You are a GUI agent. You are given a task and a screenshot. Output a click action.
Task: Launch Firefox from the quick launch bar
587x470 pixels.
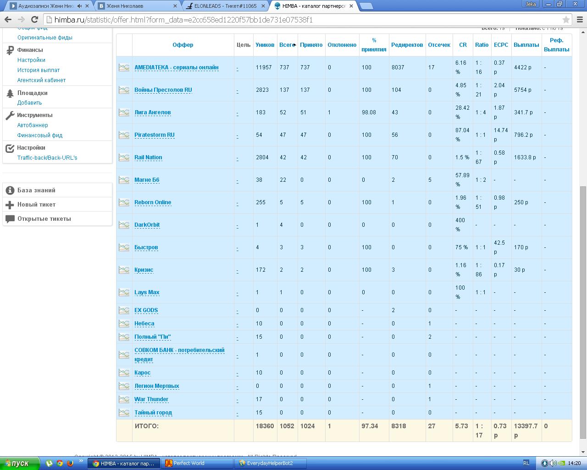point(70,464)
